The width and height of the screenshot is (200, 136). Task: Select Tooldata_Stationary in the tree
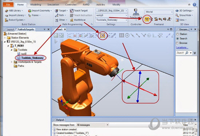tap(32, 58)
